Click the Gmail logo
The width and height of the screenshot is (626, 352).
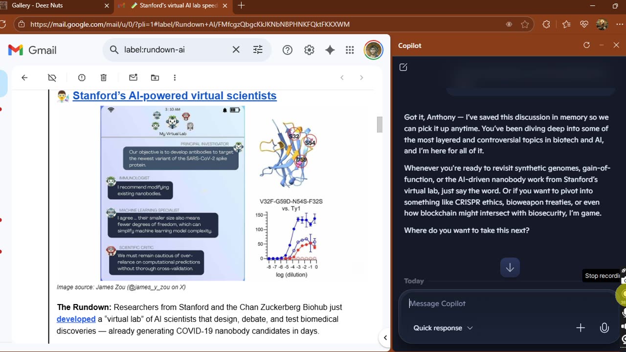32,50
